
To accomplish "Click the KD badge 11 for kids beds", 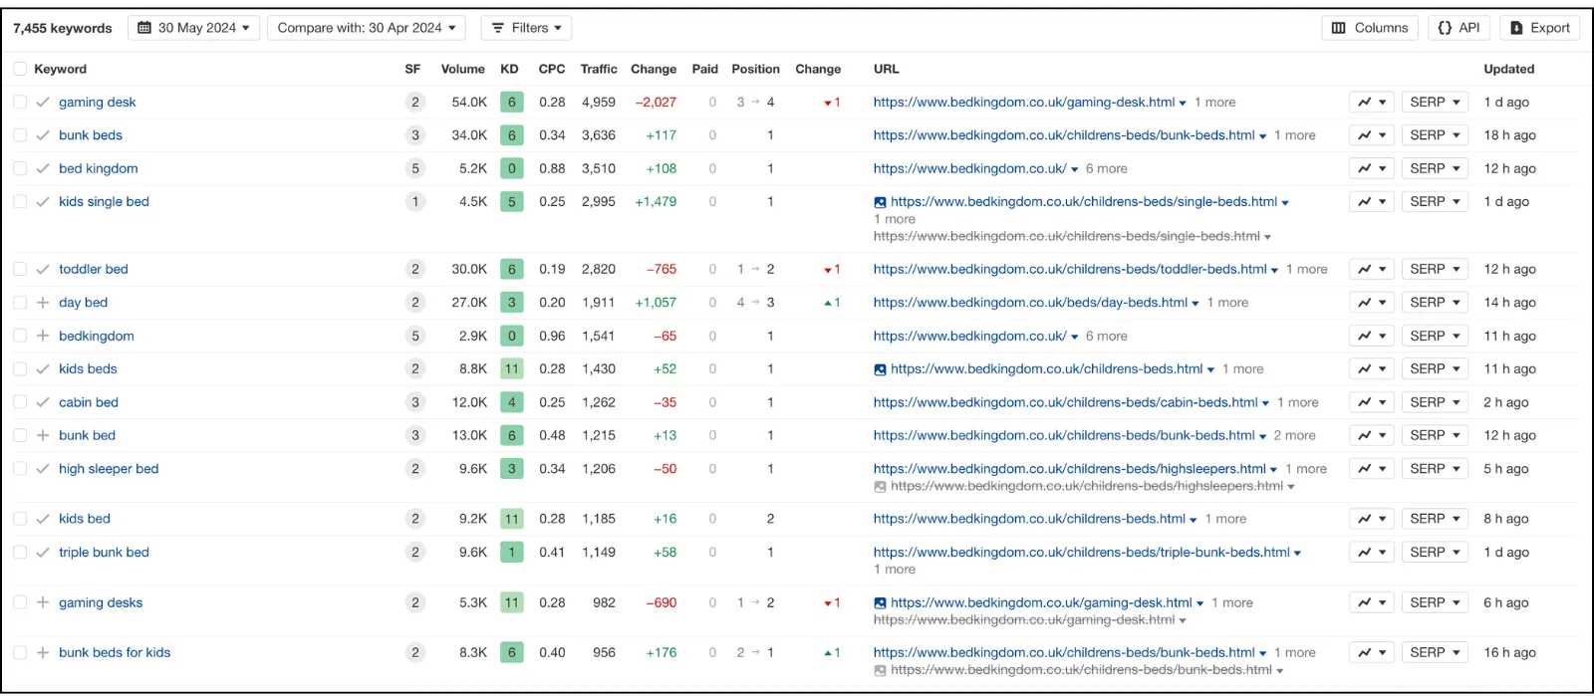I will 512,368.
